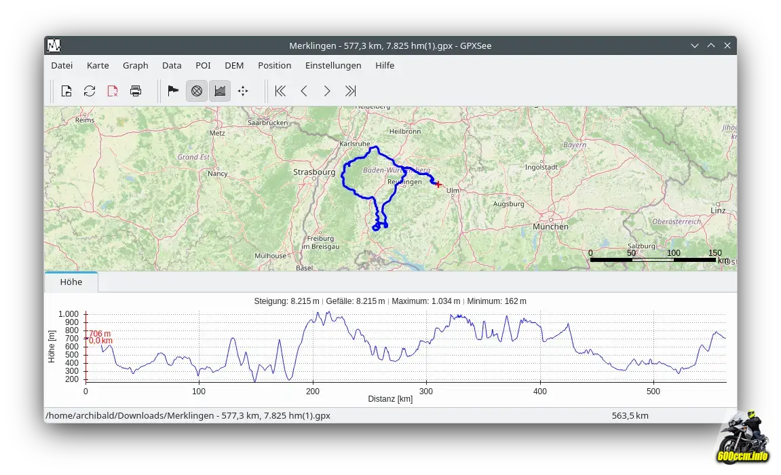The height and width of the screenshot is (475, 781).
Task: Expand the DEM menu
Action: coord(234,65)
